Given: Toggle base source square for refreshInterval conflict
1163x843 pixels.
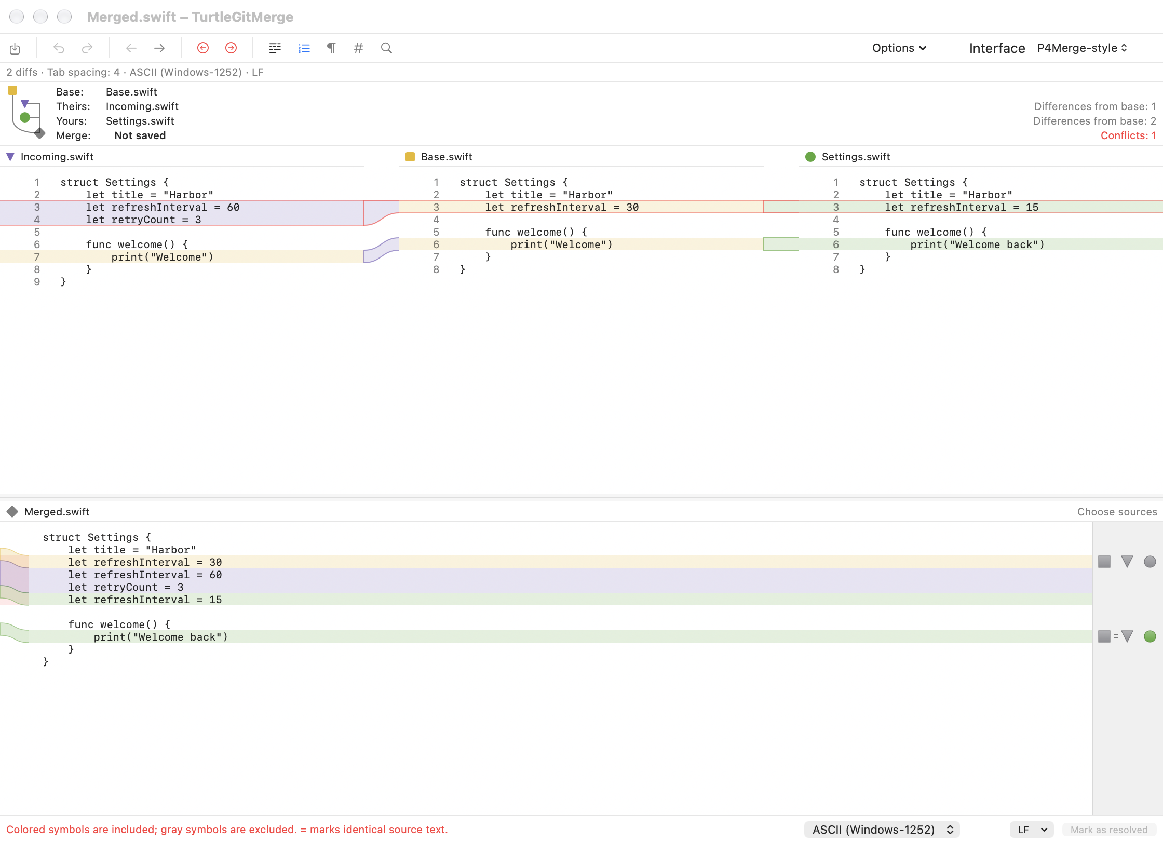Looking at the screenshot, I should coord(1104,562).
